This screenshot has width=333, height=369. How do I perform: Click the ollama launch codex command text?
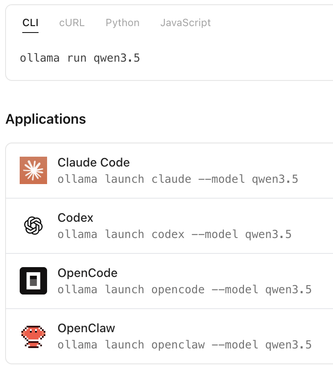click(174, 234)
